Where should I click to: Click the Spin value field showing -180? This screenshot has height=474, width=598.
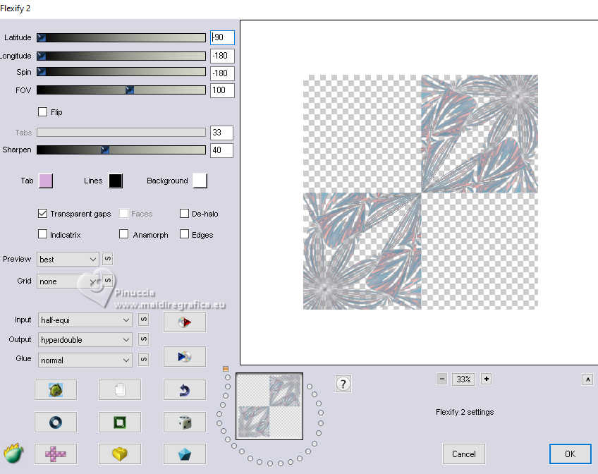pyautogui.click(x=222, y=73)
